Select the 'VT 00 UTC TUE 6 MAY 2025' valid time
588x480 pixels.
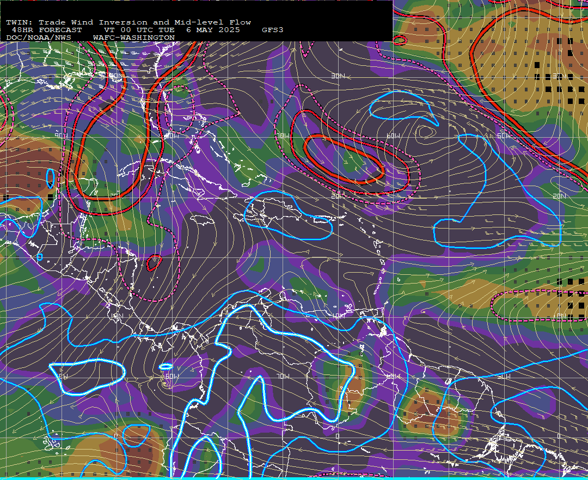pos(171,30)
